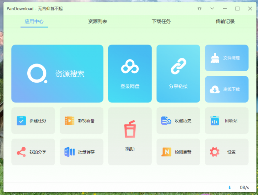Click the film strip icon for 影视新番

(70, 121)
